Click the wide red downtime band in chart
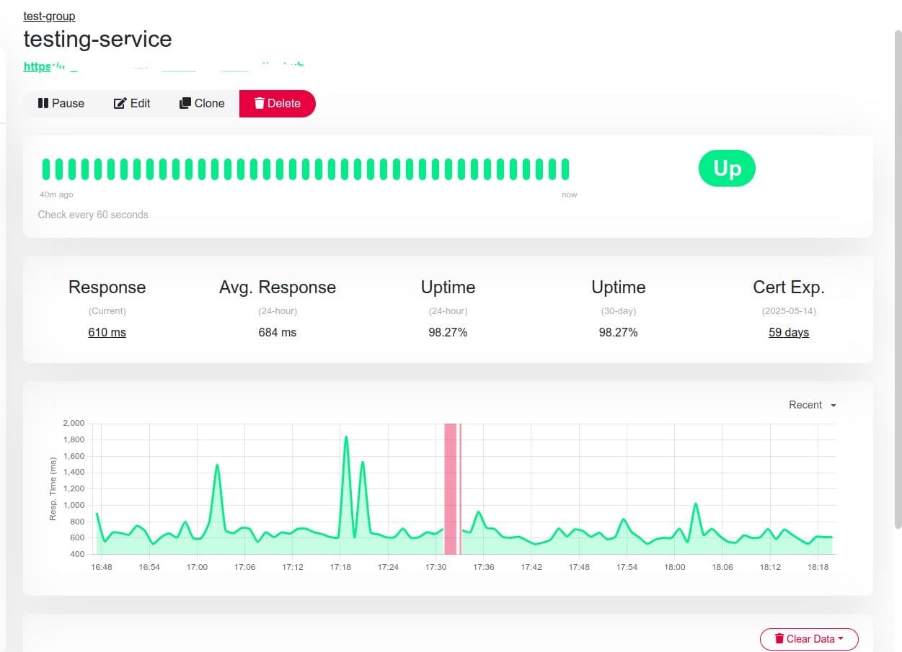Image resolution: width=902 pixels, height=652 pixels. [450, 490]
